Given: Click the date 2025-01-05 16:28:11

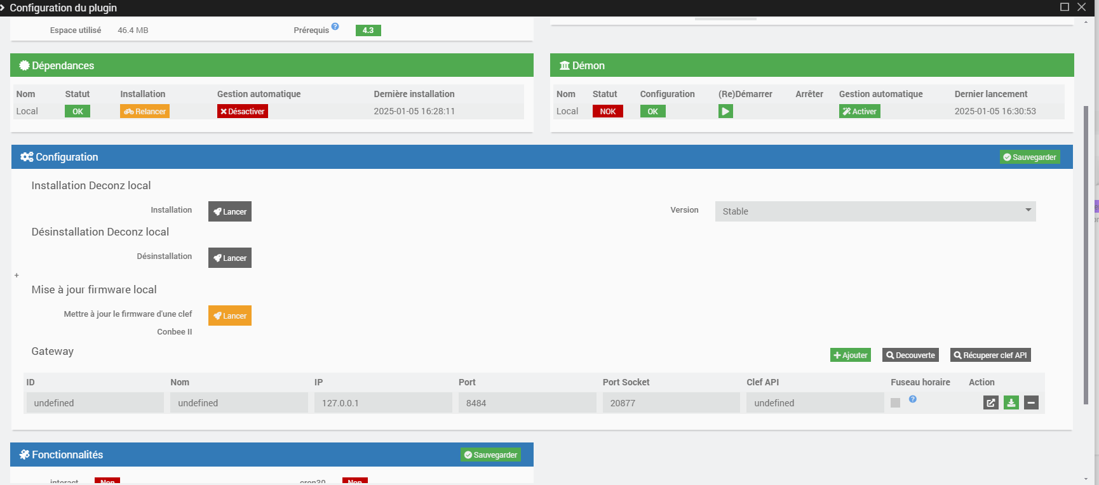Looking at the screenshot, I should [414, 111].
